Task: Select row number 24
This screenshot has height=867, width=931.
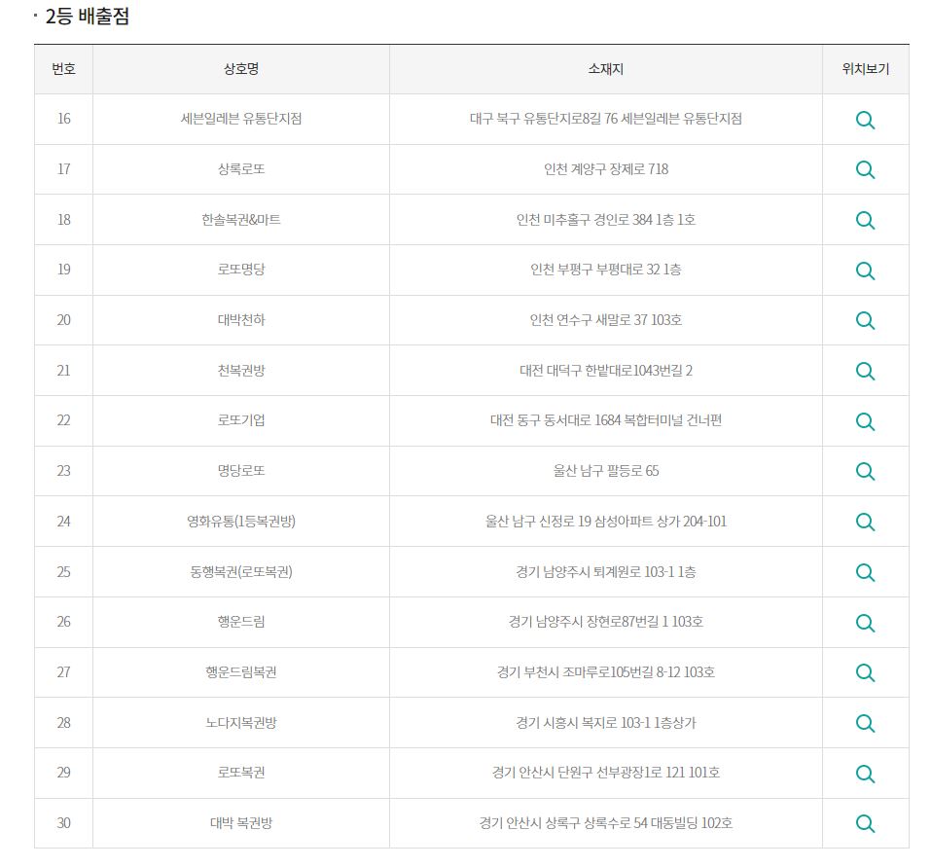Action: pos(63,522)
